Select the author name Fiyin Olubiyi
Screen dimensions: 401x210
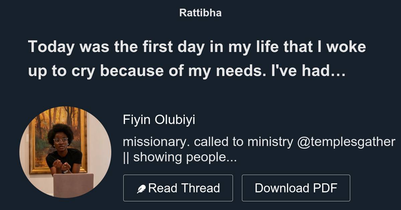pos(159,120)
